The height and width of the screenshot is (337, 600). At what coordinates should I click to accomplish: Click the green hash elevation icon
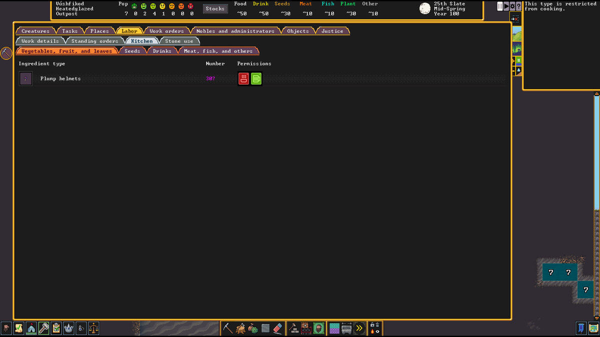tap(518, 61)
